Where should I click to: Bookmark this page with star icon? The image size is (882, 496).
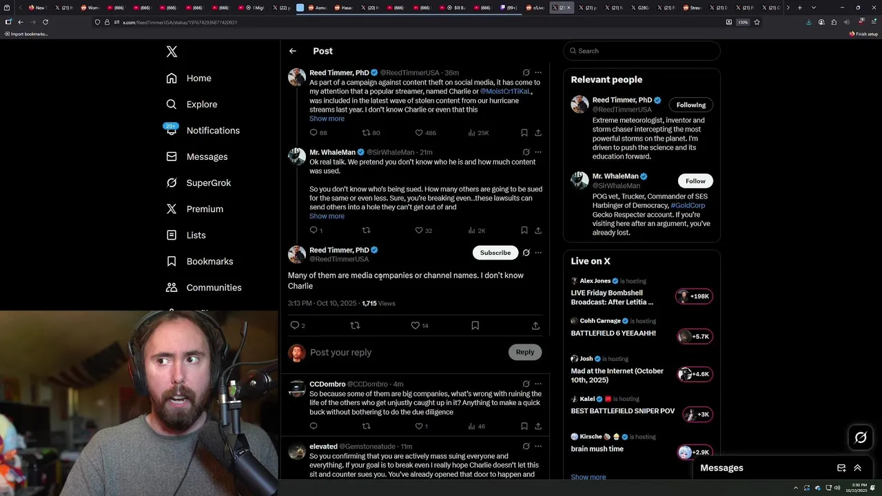click(757, 22)
